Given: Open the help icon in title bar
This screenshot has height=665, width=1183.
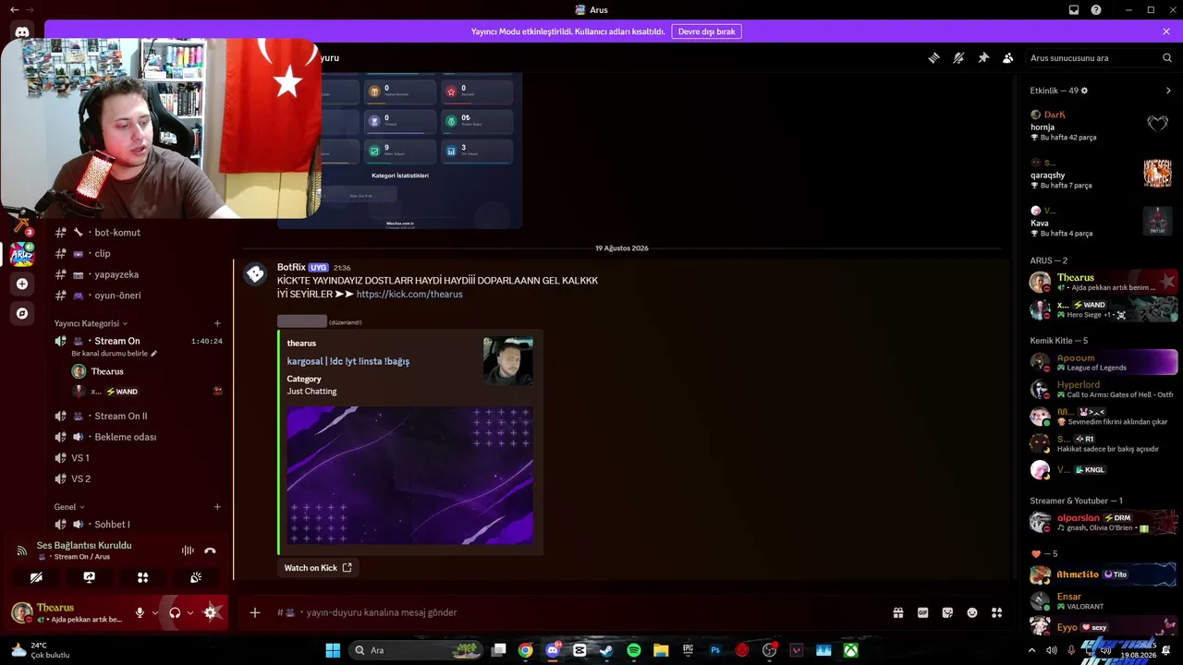Looking at the screenshot, I should (1096, 10).
